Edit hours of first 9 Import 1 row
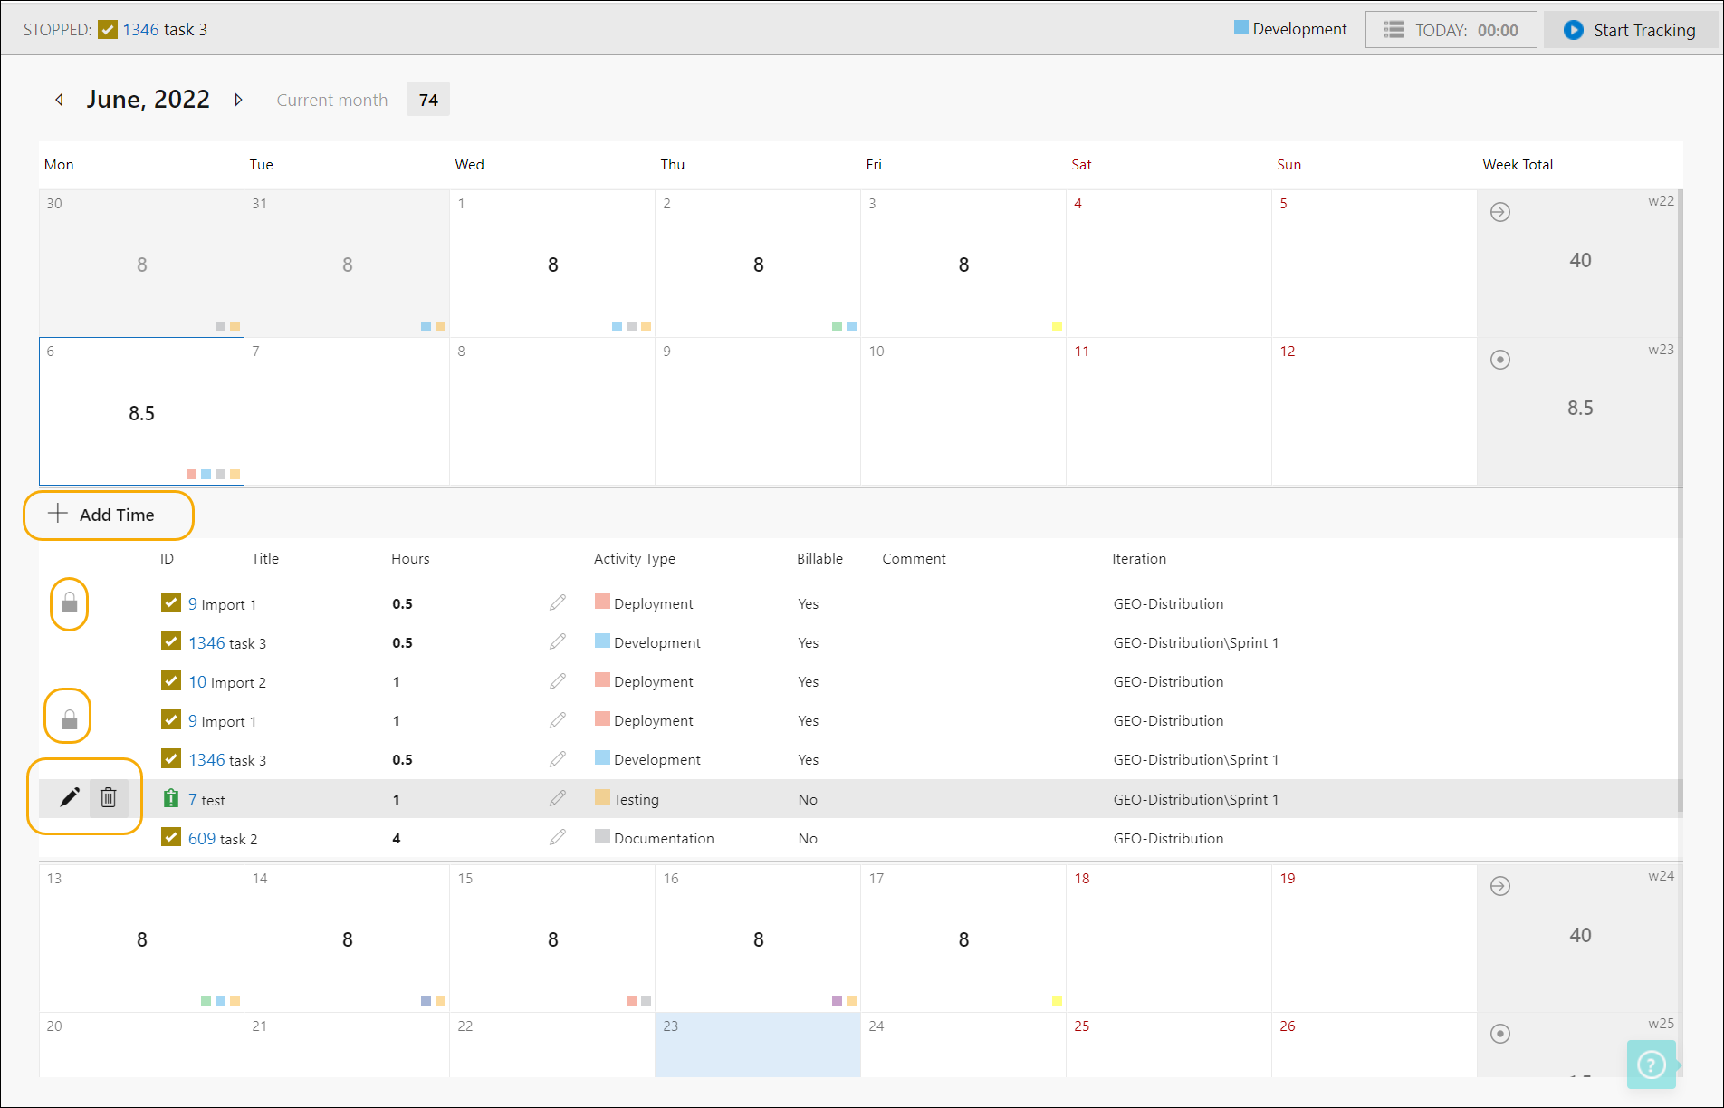Screen dimensions: 1724x1108 [558, 602]
